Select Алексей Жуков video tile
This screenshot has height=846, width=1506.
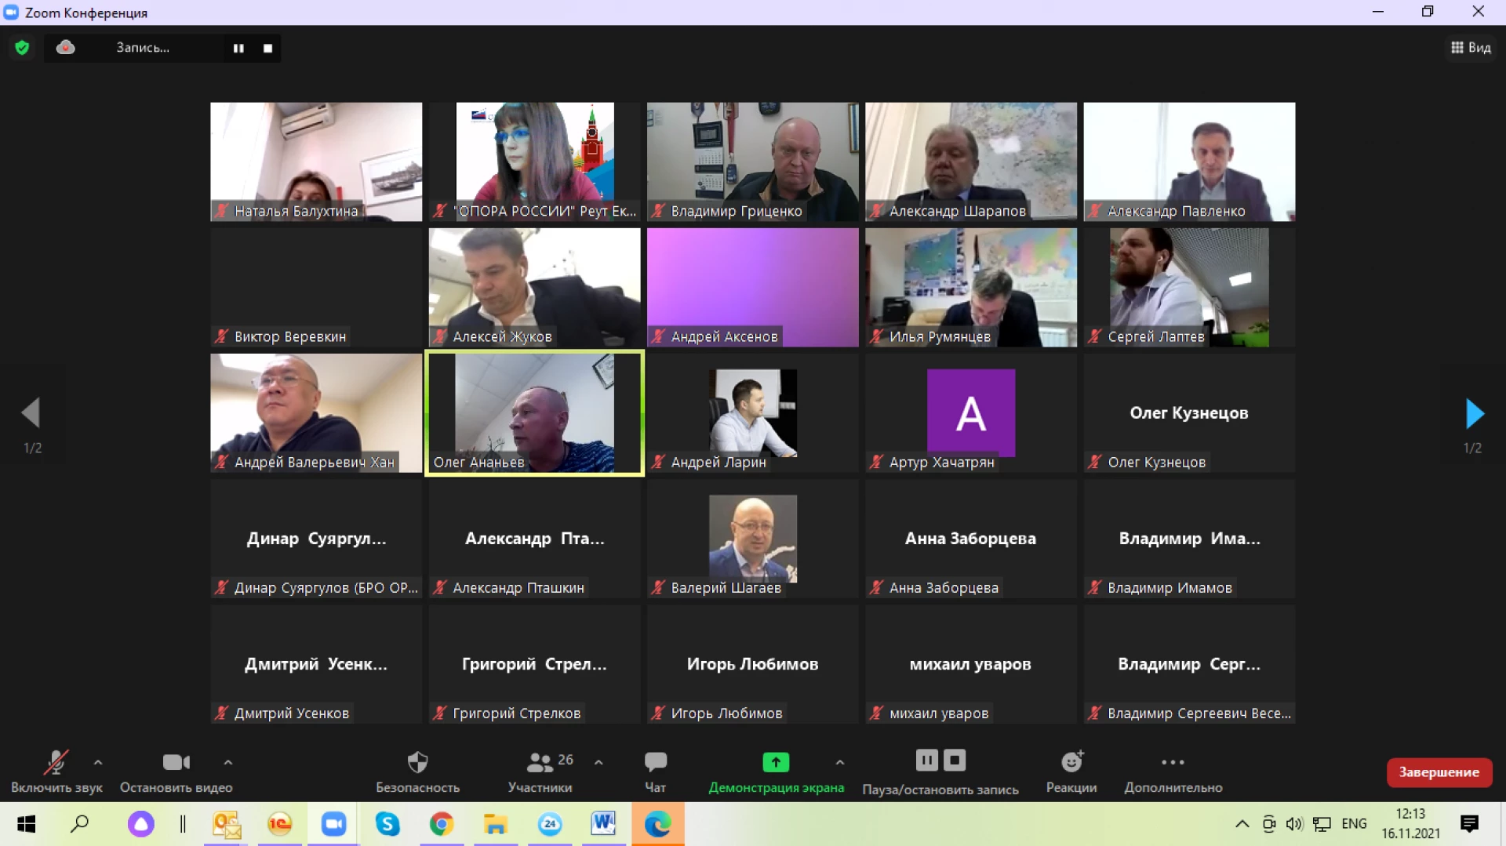534,287
